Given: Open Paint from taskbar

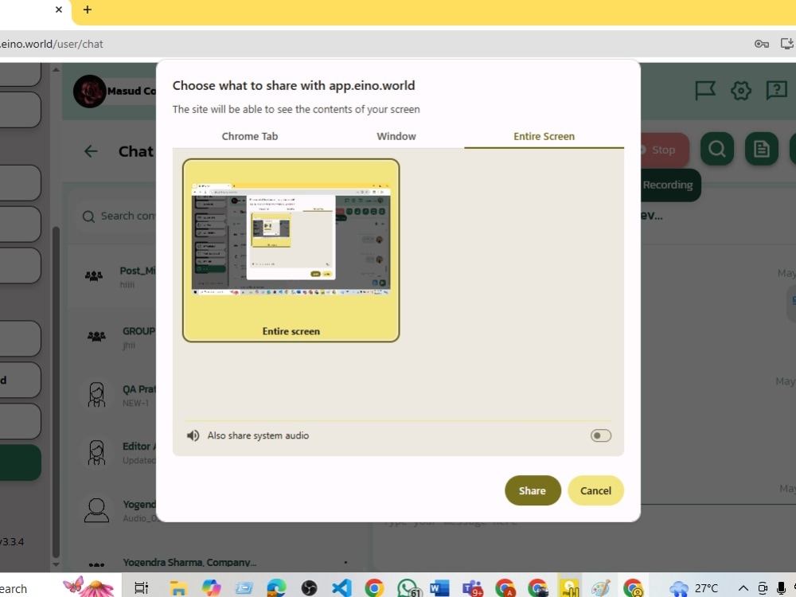Looking at the screenshot, I should pos(600,588).
